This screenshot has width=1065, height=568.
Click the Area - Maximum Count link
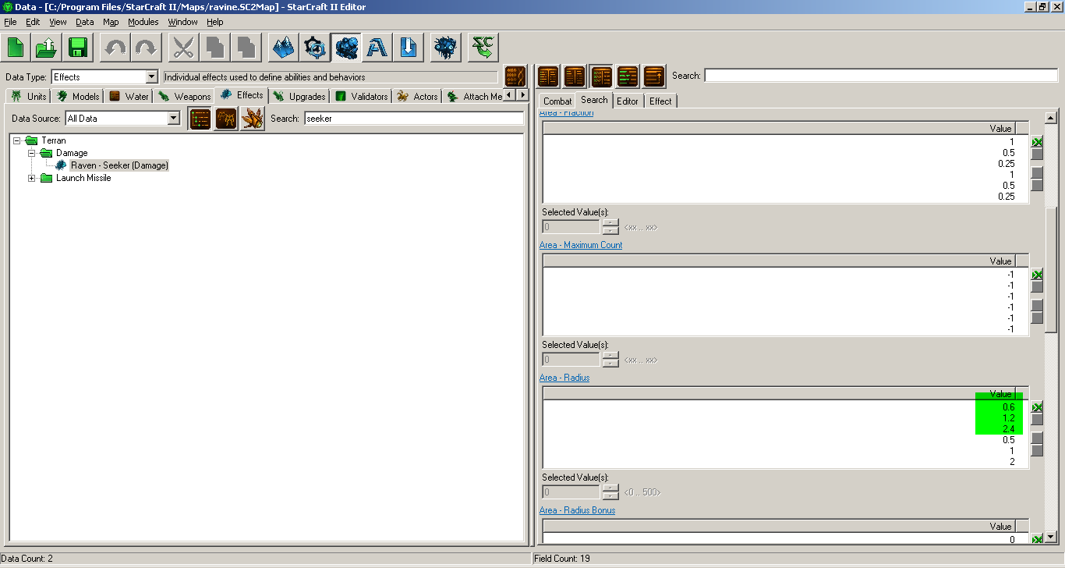pos(580,245)
